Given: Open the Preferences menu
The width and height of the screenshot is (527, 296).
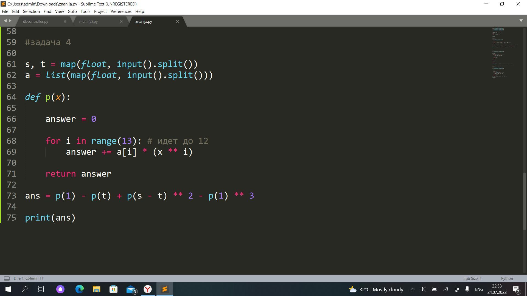Looking at the screenshot, I should pos(121,12).
